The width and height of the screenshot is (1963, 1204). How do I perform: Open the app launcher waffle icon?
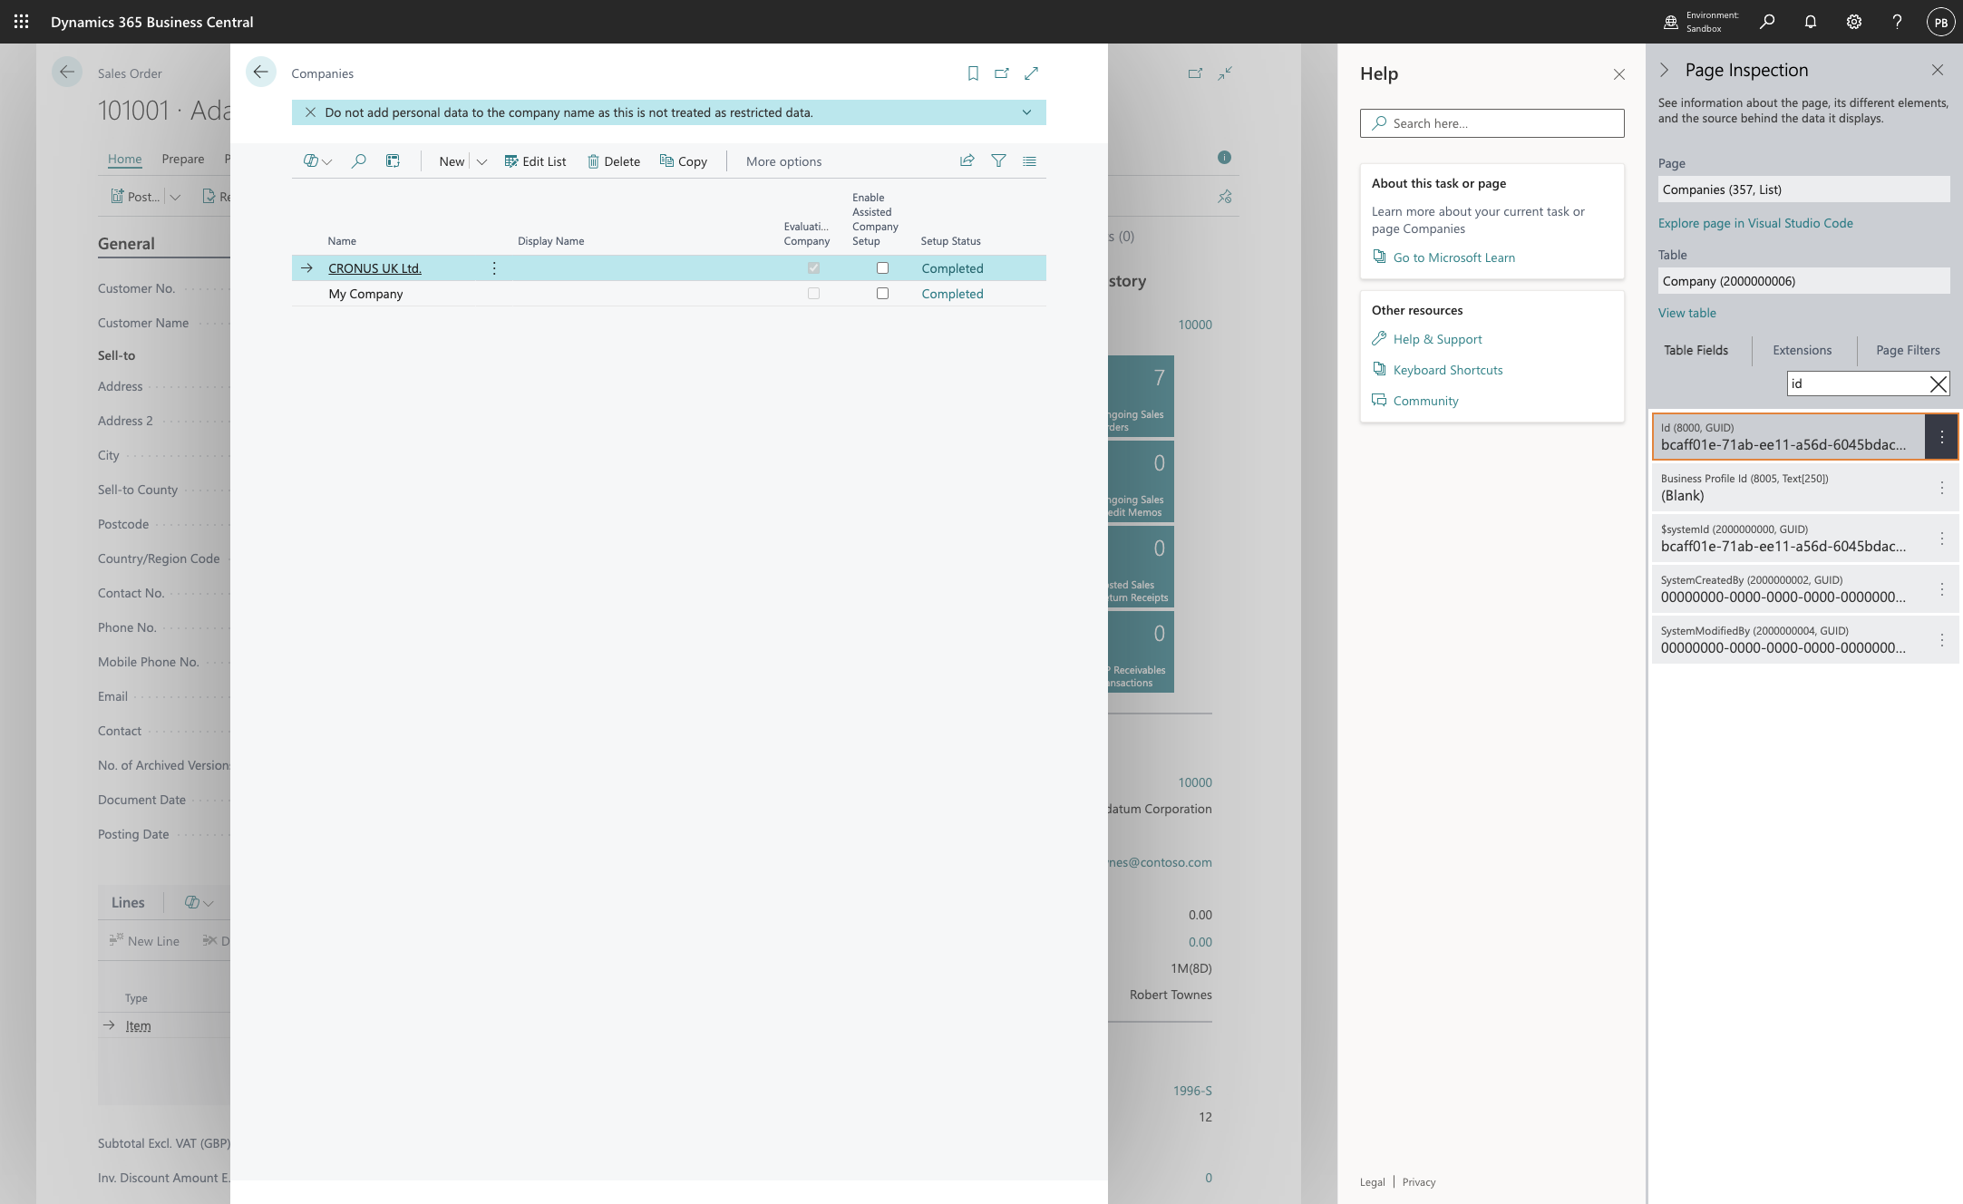21,22
